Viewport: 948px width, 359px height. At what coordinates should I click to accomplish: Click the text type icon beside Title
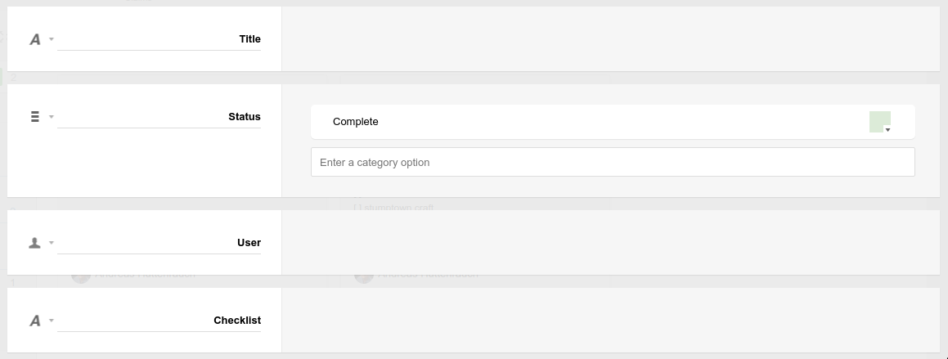35,39
